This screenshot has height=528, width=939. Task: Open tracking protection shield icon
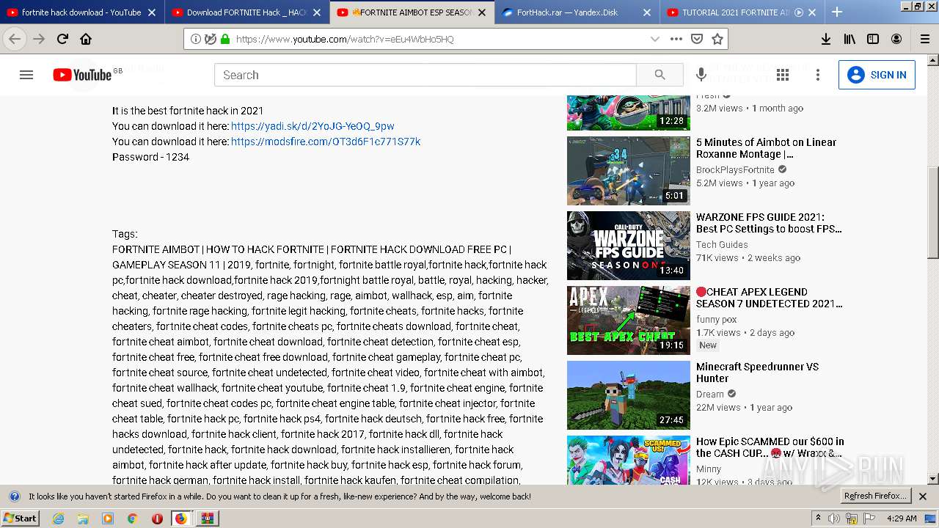click(210, 39)
